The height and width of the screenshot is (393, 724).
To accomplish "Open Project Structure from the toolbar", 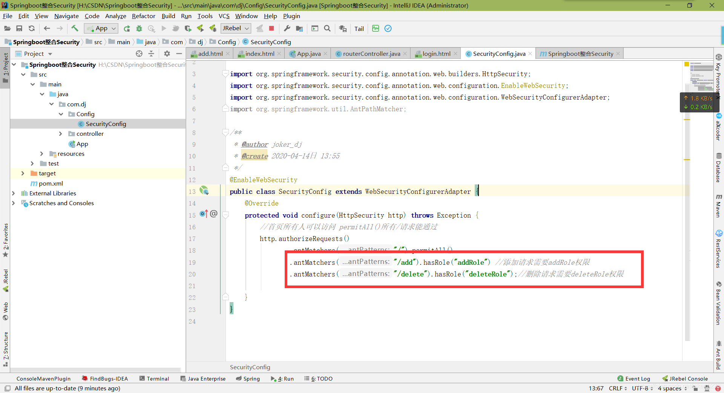I will [x=299, y=28].
